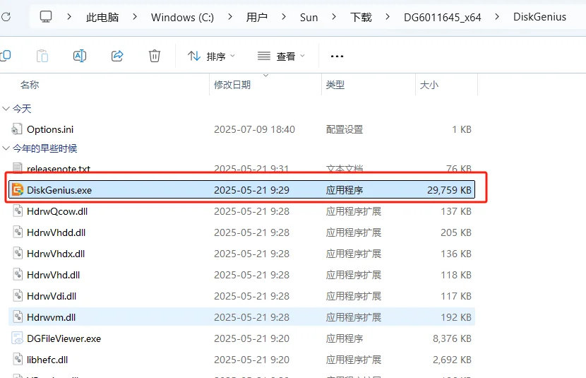The image size is (586, 378).
Task: Click the releasenote.txt file icon
Action: 17,168
